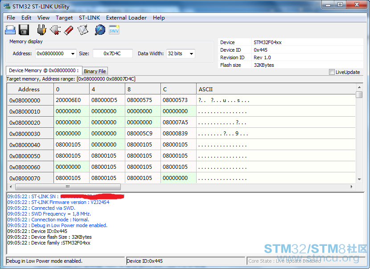This screenshot has width=370, height=269.
Task: Open the Target menu
Action: [64, 18]
